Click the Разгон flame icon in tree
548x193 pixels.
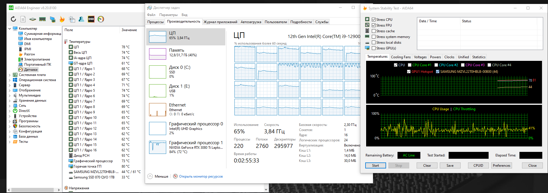pos(21,54)
